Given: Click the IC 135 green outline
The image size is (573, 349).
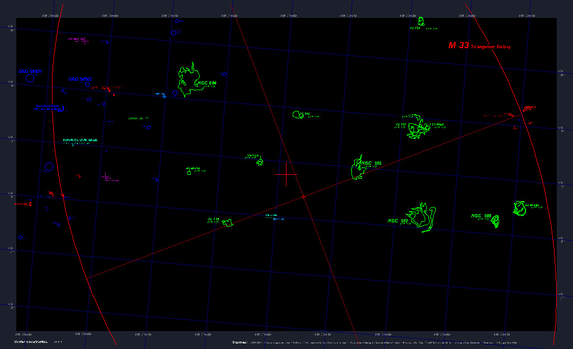Looking at the screenshot, I should click(228, 223).
